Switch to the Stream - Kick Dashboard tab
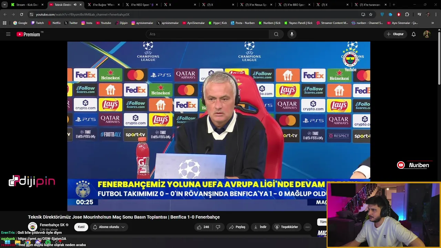Viewport: 441px width, 248px height. point(27,5)
